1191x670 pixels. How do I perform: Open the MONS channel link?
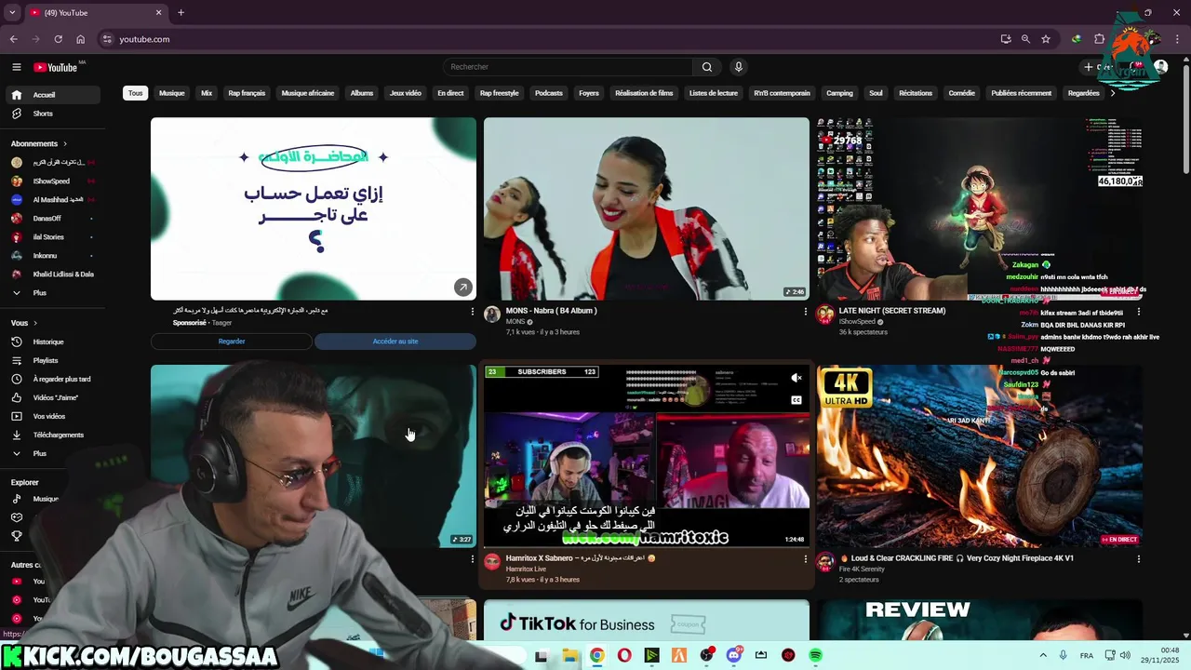(x=515, y=322)
